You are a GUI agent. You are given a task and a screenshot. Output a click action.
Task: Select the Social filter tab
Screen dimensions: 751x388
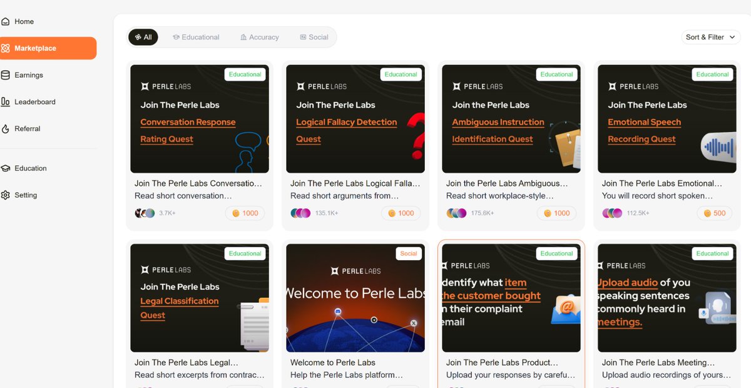click(x=314, y=37)
